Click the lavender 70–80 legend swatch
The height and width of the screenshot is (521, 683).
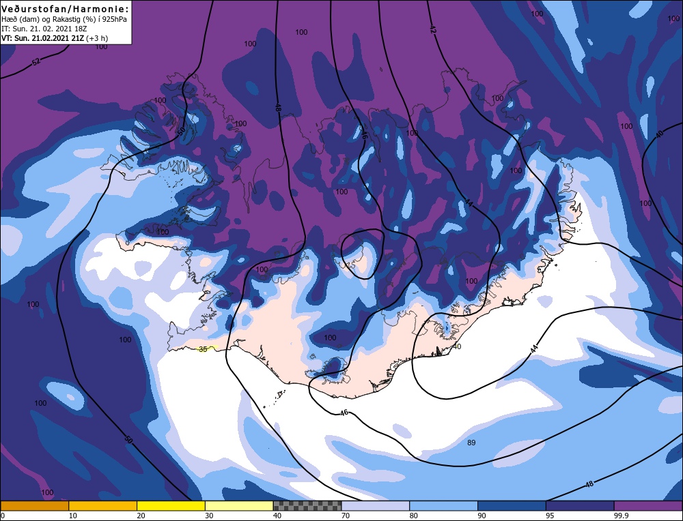coord(376,505)
